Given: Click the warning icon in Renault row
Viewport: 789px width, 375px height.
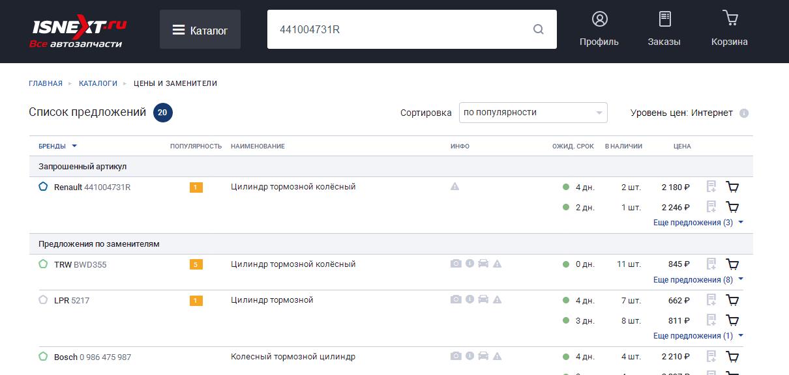Looking at the screenshot, I should [x=455, y=187].
